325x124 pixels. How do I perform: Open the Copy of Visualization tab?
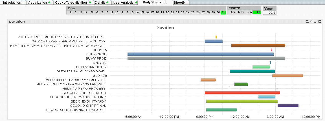pyautogui.click(x=73, y=3)
